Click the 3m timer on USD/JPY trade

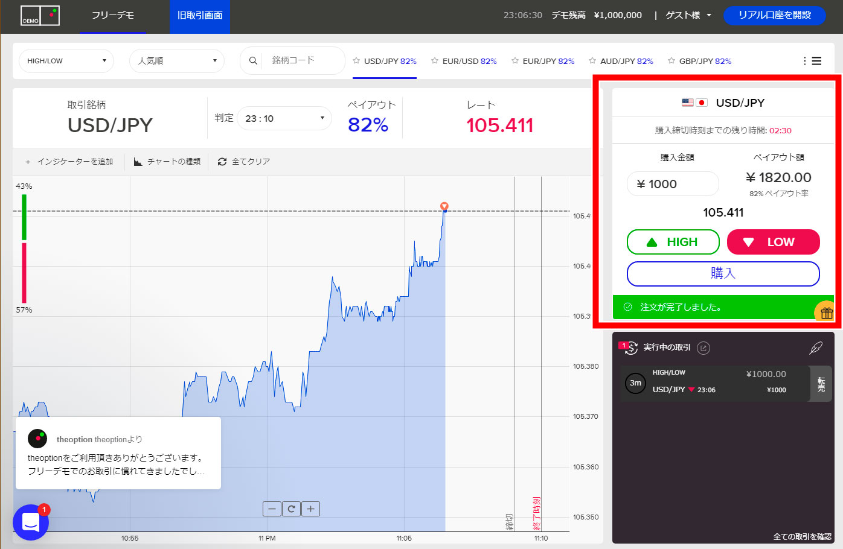635,382
